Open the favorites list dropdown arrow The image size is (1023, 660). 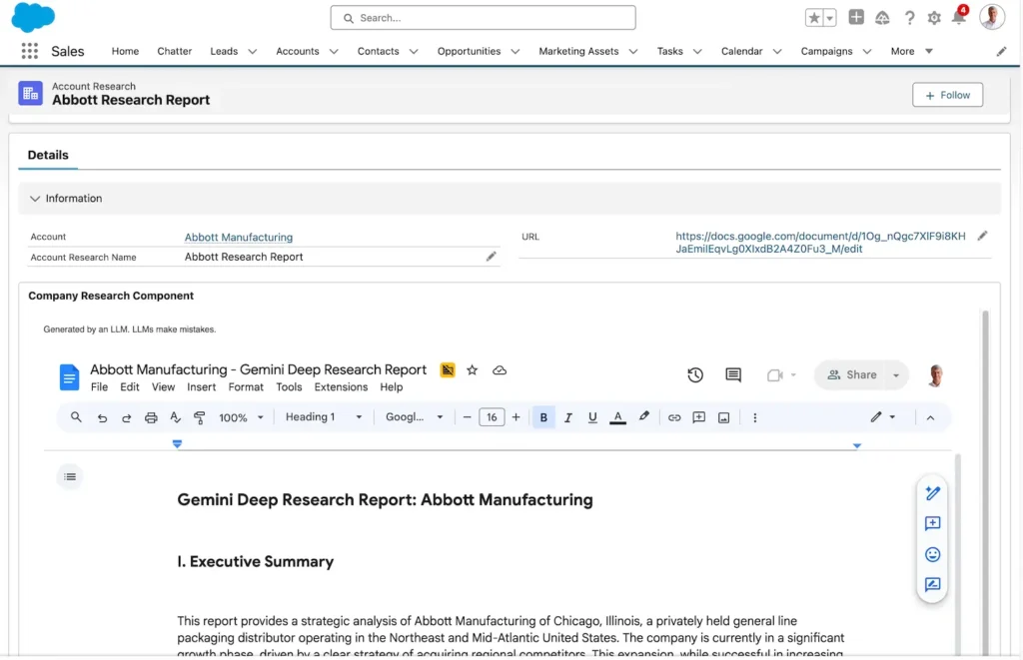[x=830, y=18]
